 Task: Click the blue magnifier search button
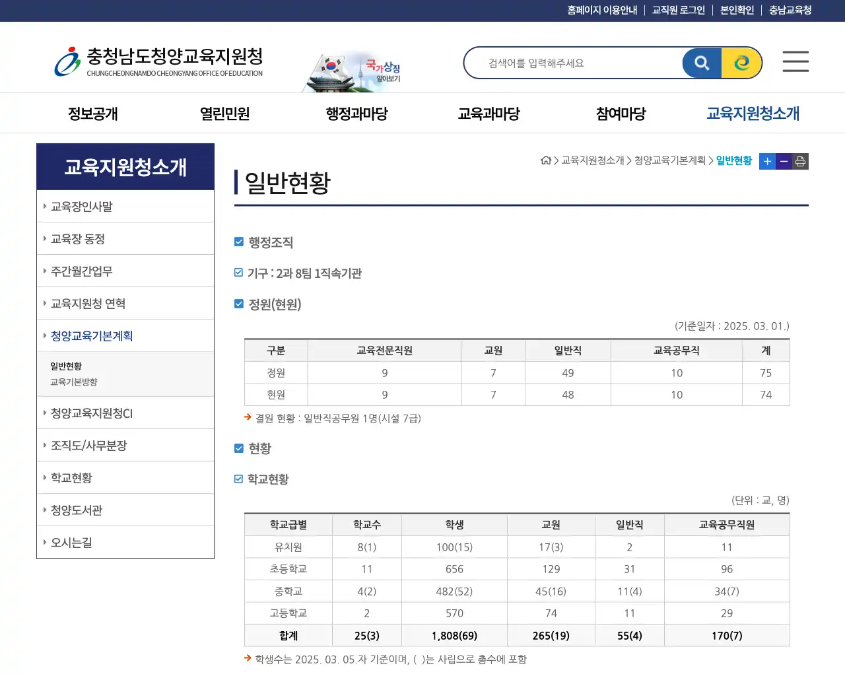[x=702, y=63]
